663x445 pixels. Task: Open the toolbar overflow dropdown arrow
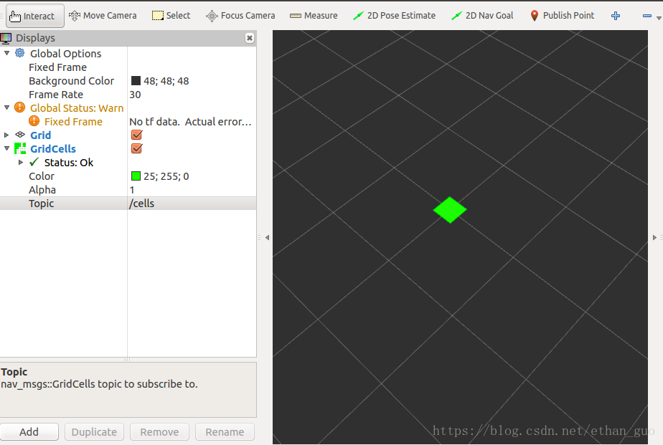pos(659,18)
